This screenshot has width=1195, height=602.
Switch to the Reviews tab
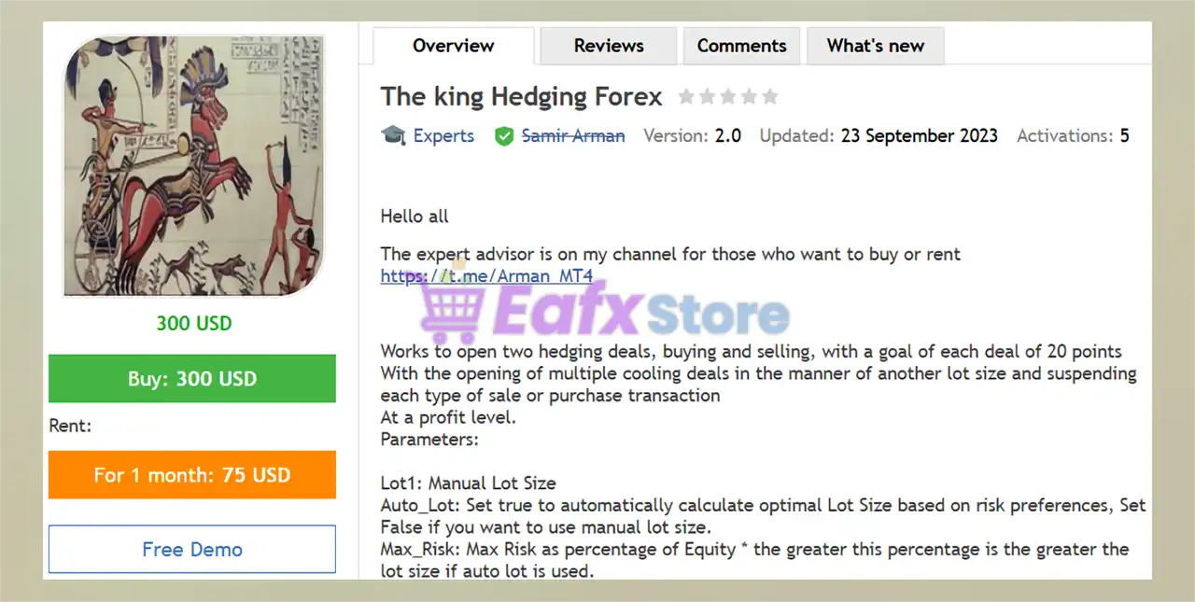(x=609, y=46)
